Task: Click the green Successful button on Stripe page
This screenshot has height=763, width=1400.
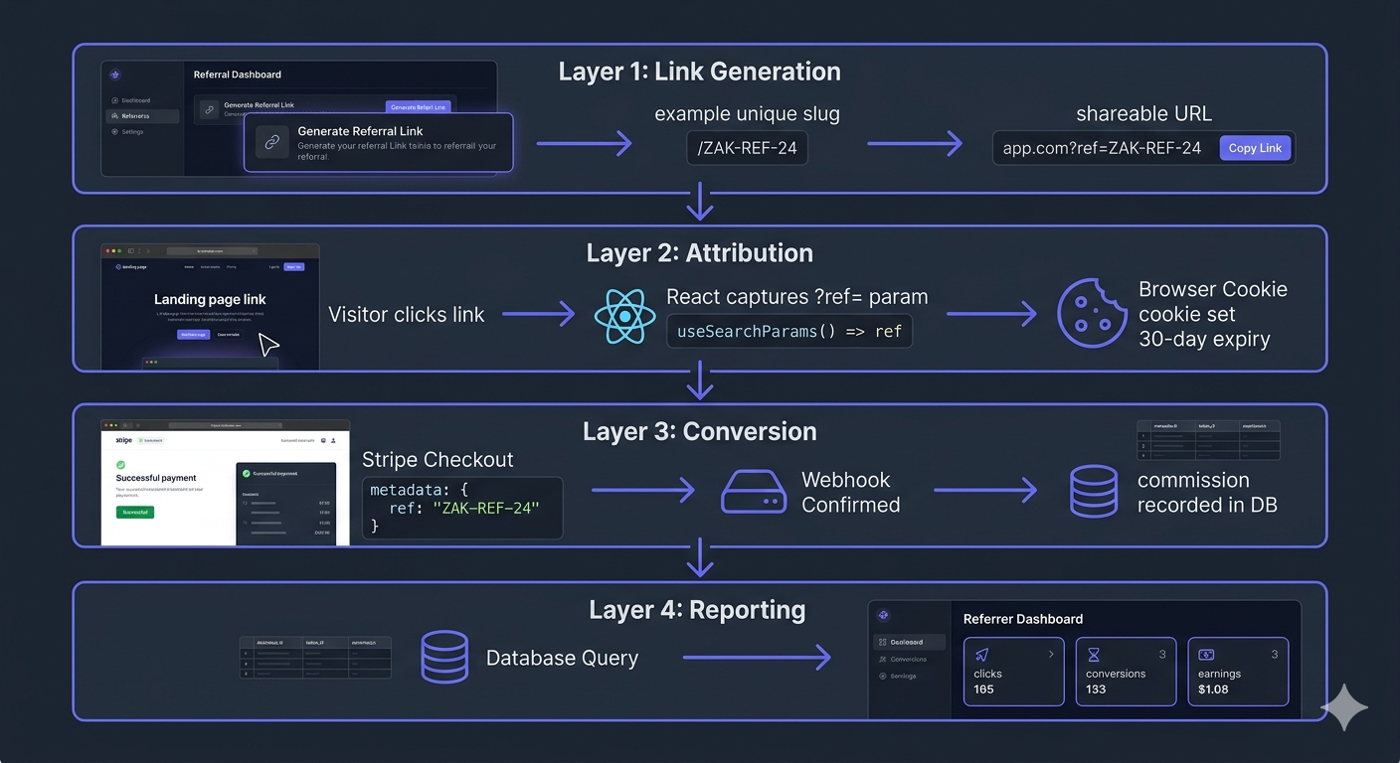Action: tap(135, 512)
